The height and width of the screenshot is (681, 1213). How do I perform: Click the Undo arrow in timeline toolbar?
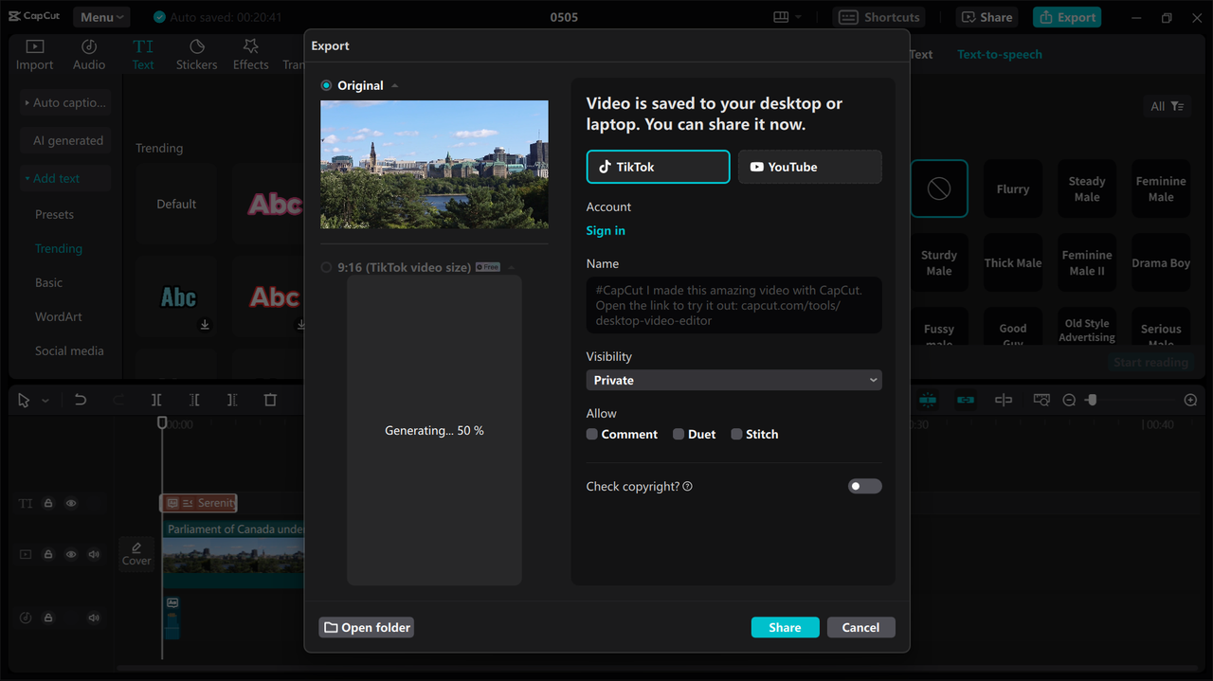[81, 400]
